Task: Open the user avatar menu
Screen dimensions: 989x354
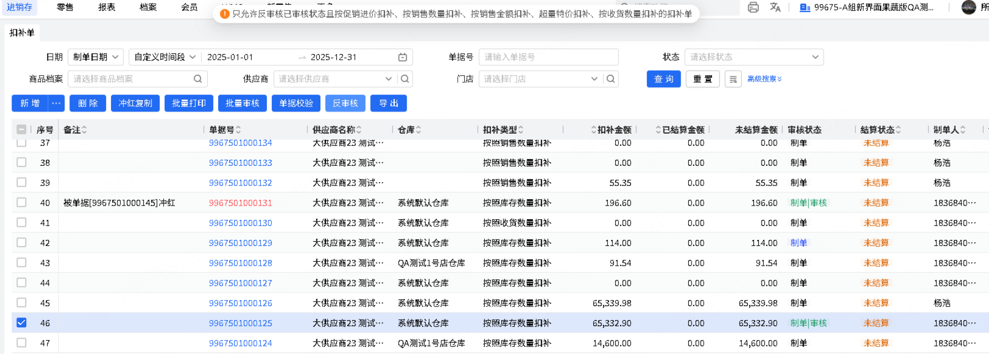Action: click(969, 8)
